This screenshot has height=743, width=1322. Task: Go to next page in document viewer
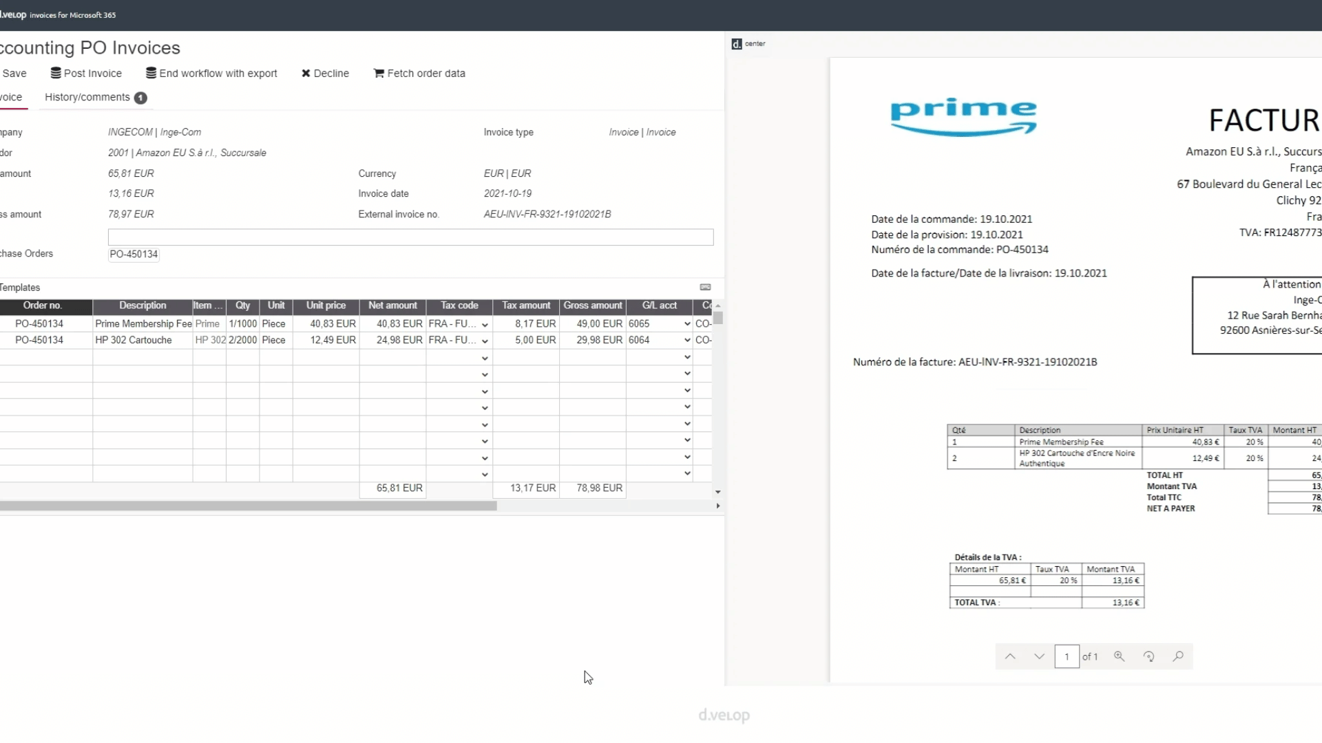pyautogui.click(x=1039, y=656)
